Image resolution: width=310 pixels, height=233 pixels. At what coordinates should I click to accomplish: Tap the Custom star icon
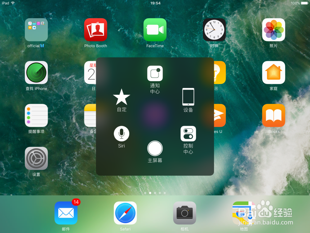[x=122, y=97]
